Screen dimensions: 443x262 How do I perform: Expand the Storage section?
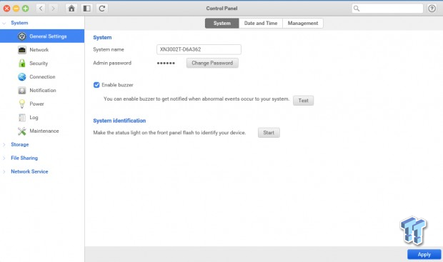click(20, 144)
